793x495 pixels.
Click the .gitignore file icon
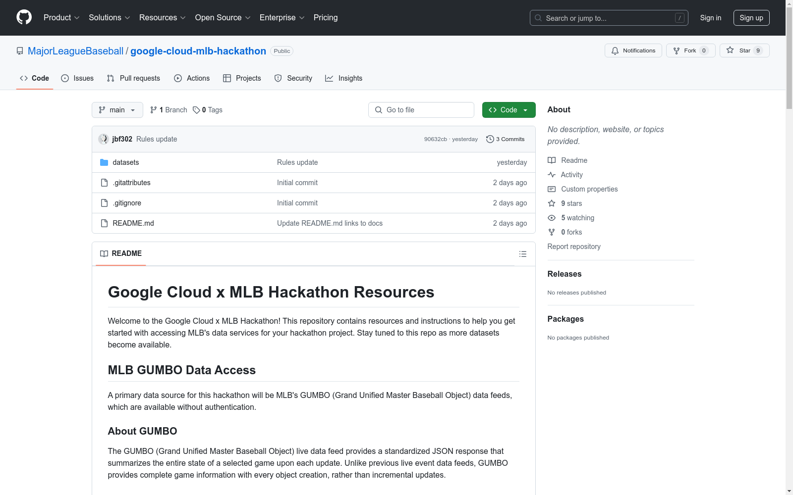pyautogui.click(x=104, y=203)
